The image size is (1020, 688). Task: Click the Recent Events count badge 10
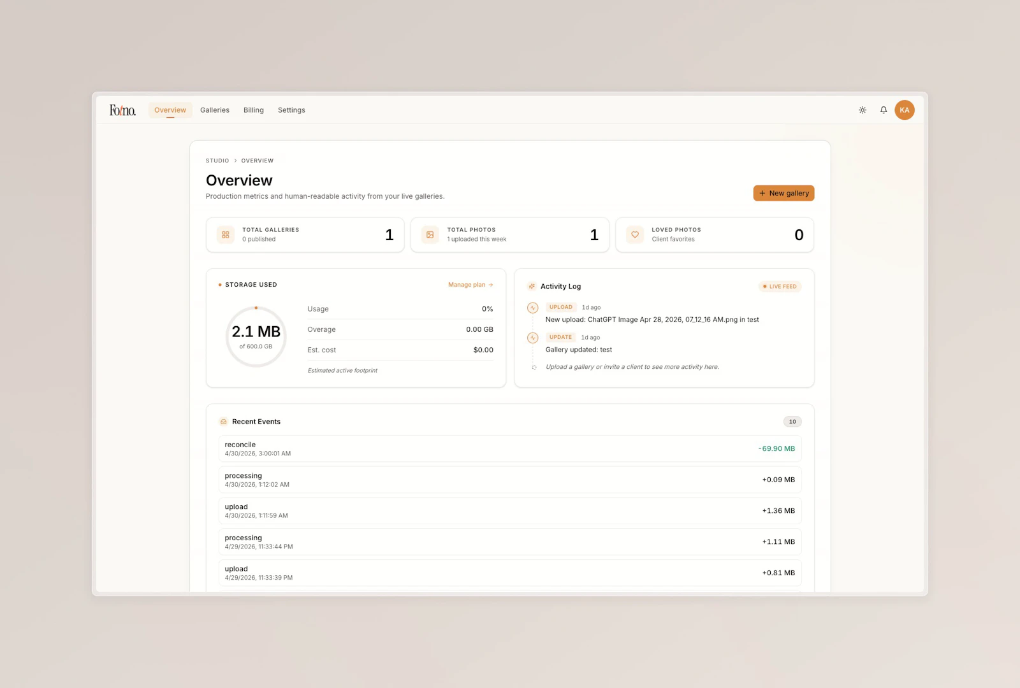pyautogui.click(x=792, y=422)
